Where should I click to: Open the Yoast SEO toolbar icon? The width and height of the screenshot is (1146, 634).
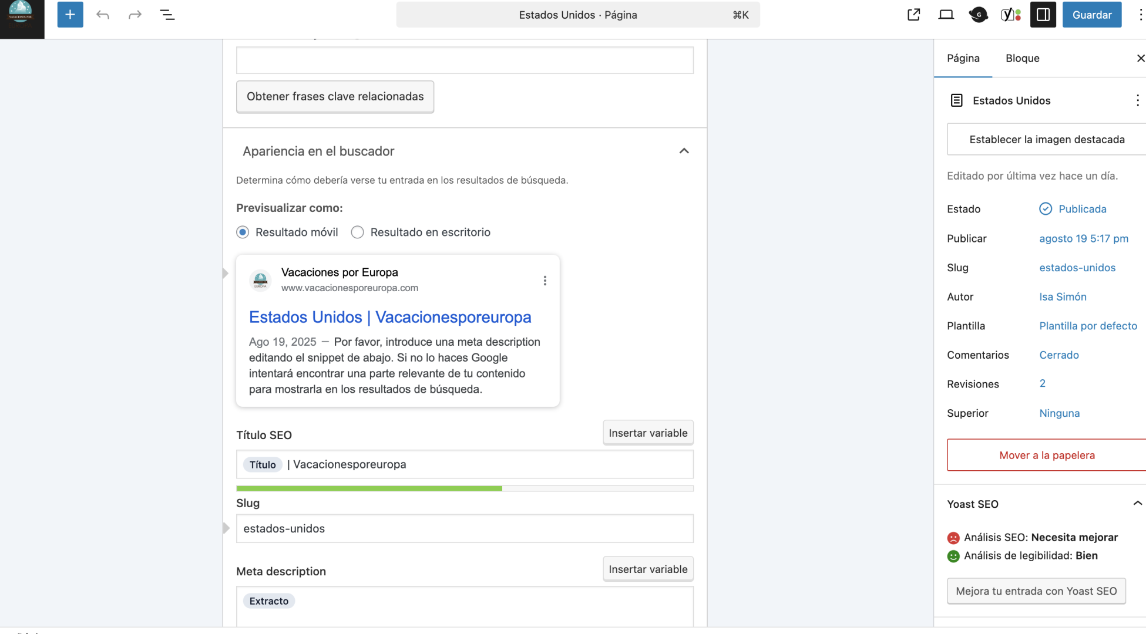tap(1010, 15)
